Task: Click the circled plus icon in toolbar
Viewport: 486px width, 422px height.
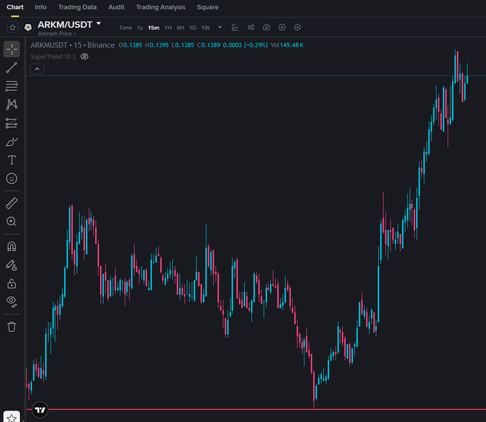Action: (x=282, y=27)
